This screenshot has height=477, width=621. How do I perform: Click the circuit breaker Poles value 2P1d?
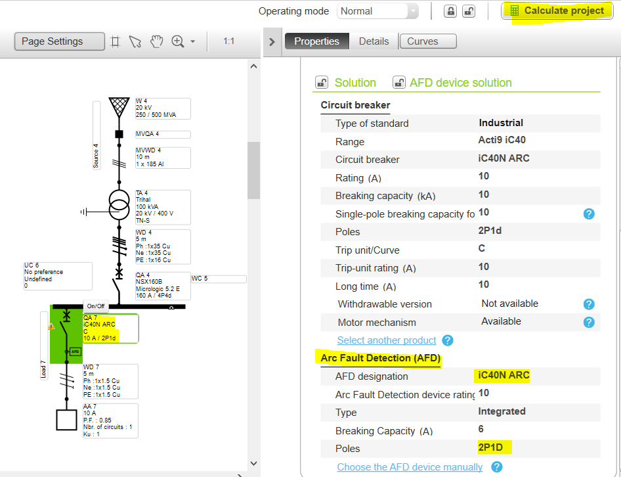[490, 231]
